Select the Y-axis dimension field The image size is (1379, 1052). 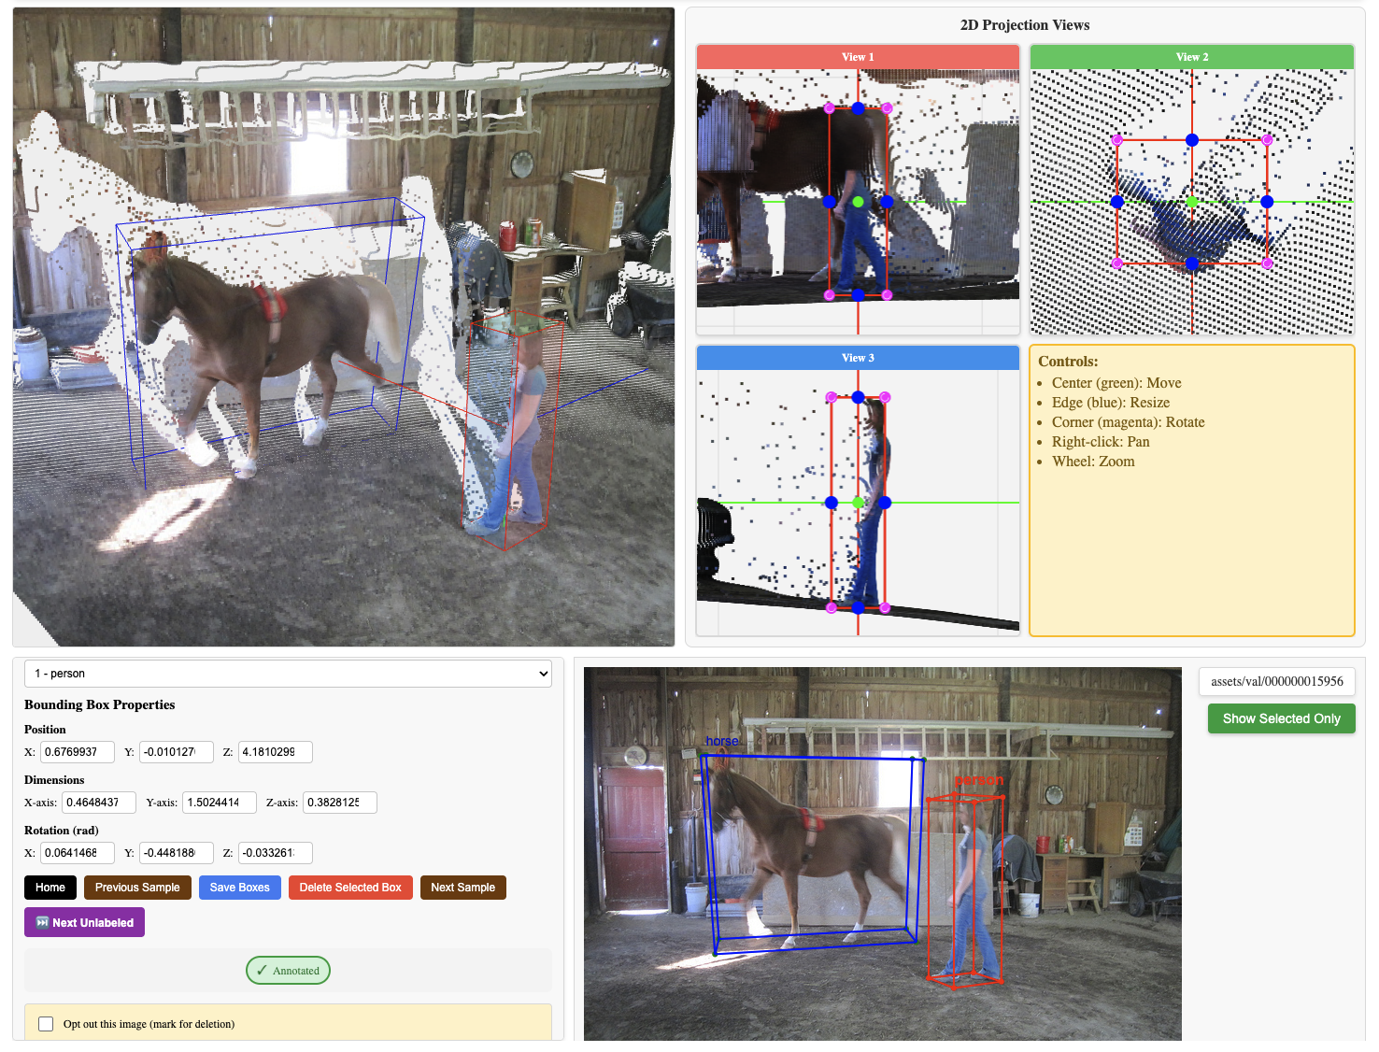pos(220,803)
